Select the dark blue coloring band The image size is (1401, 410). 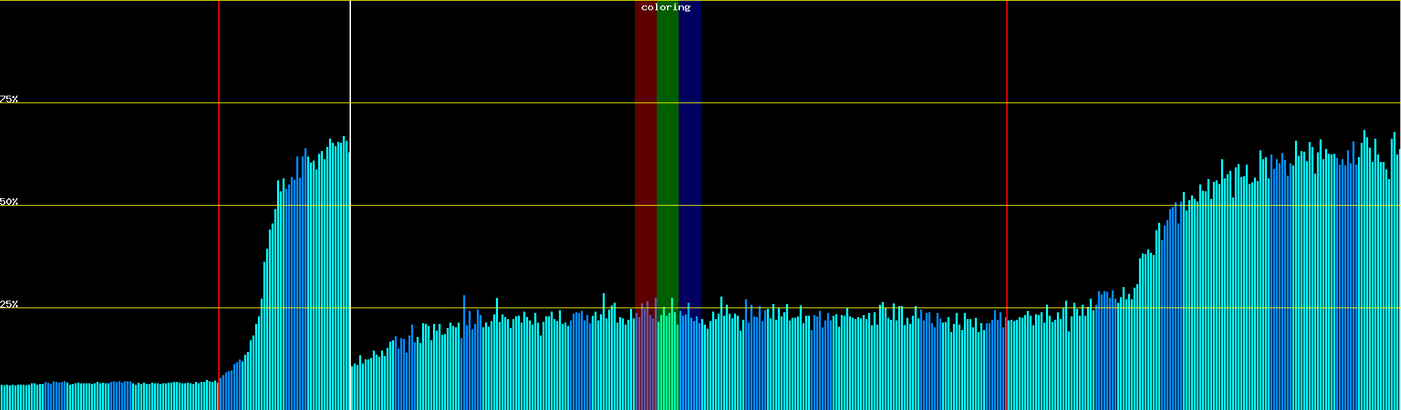tap(690, 137)
